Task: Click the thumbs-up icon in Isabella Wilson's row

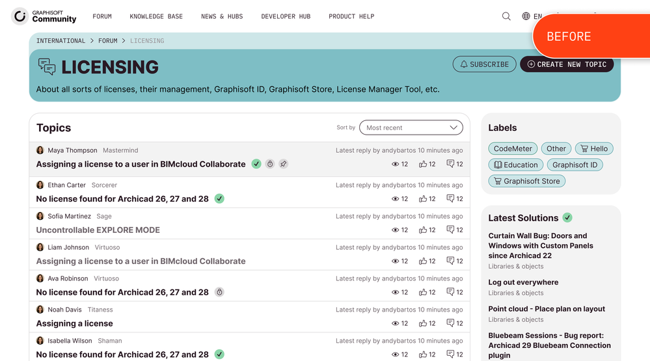Action: [x=423, y=354]
